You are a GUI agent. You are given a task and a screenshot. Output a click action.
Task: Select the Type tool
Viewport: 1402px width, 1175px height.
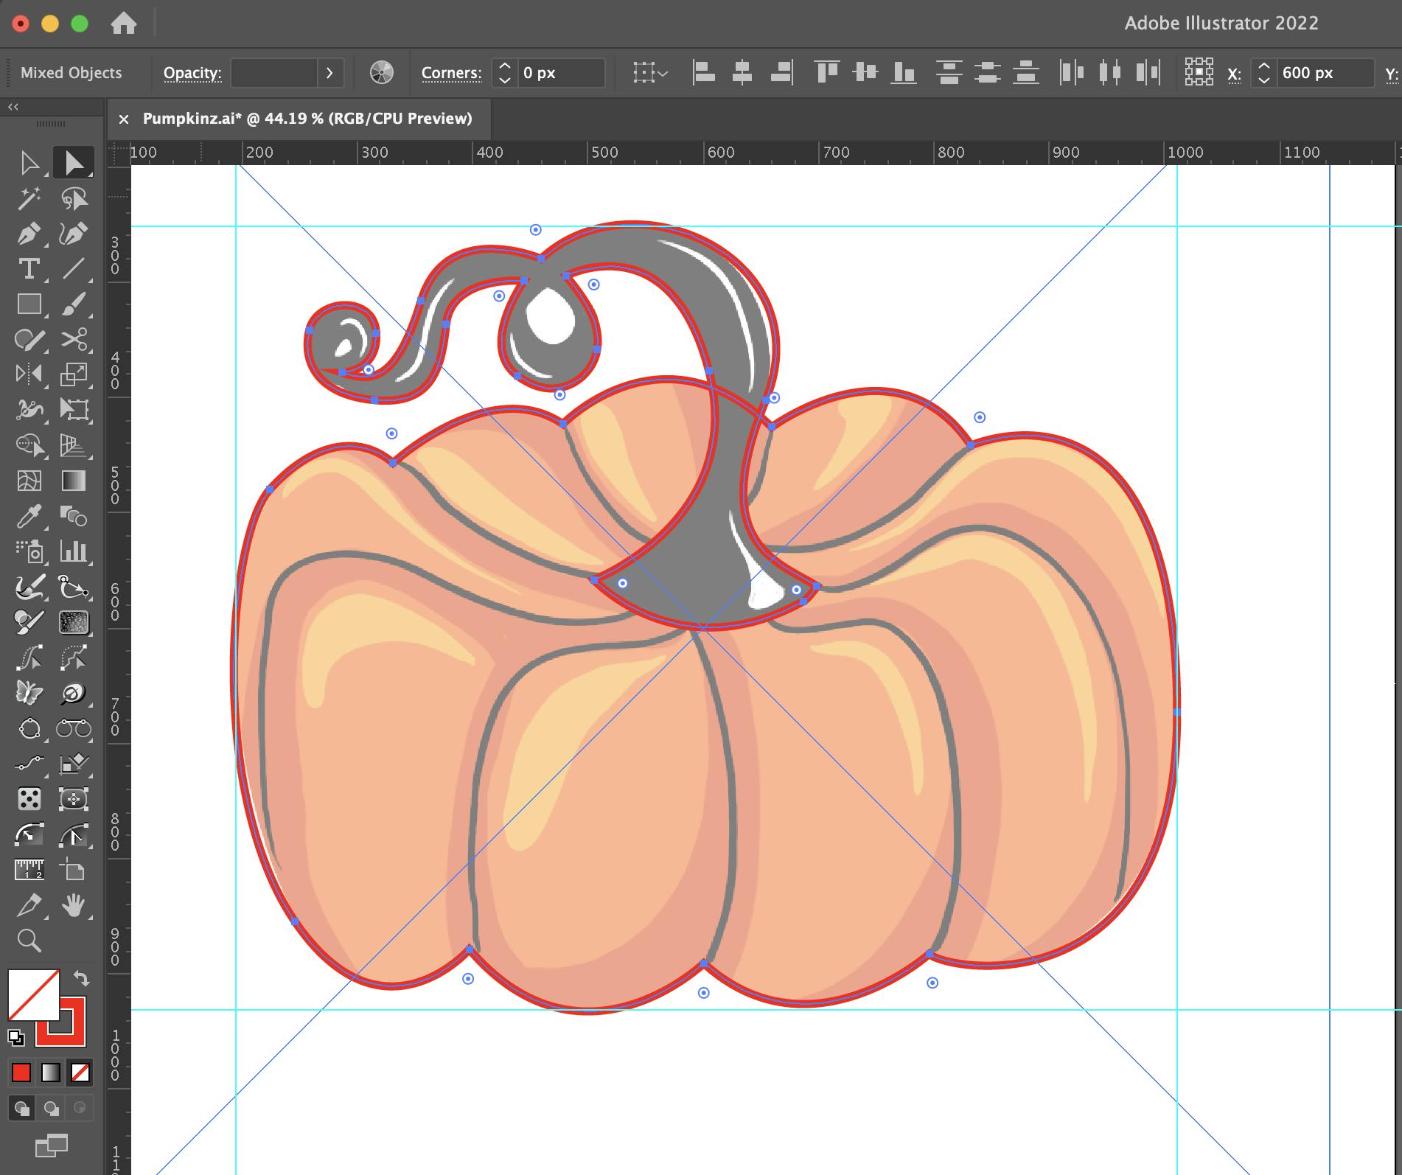tap(30, 269)
